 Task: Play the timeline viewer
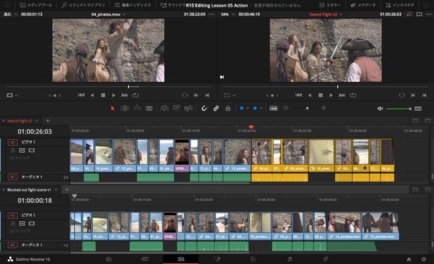coord(330,95)
